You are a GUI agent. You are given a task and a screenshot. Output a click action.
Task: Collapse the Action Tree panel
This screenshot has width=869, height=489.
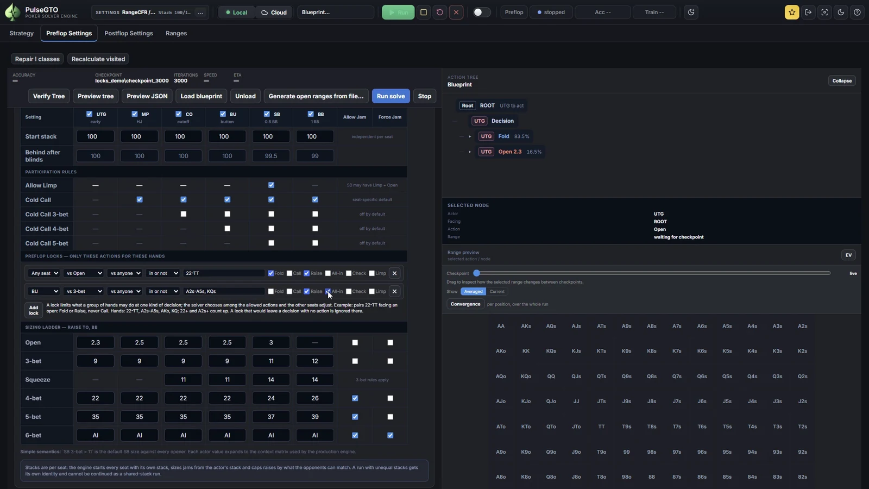[842, 81]
